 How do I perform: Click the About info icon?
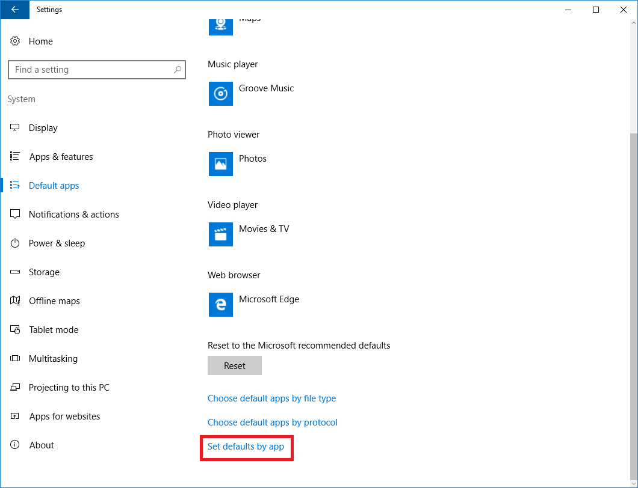point(15,445)
